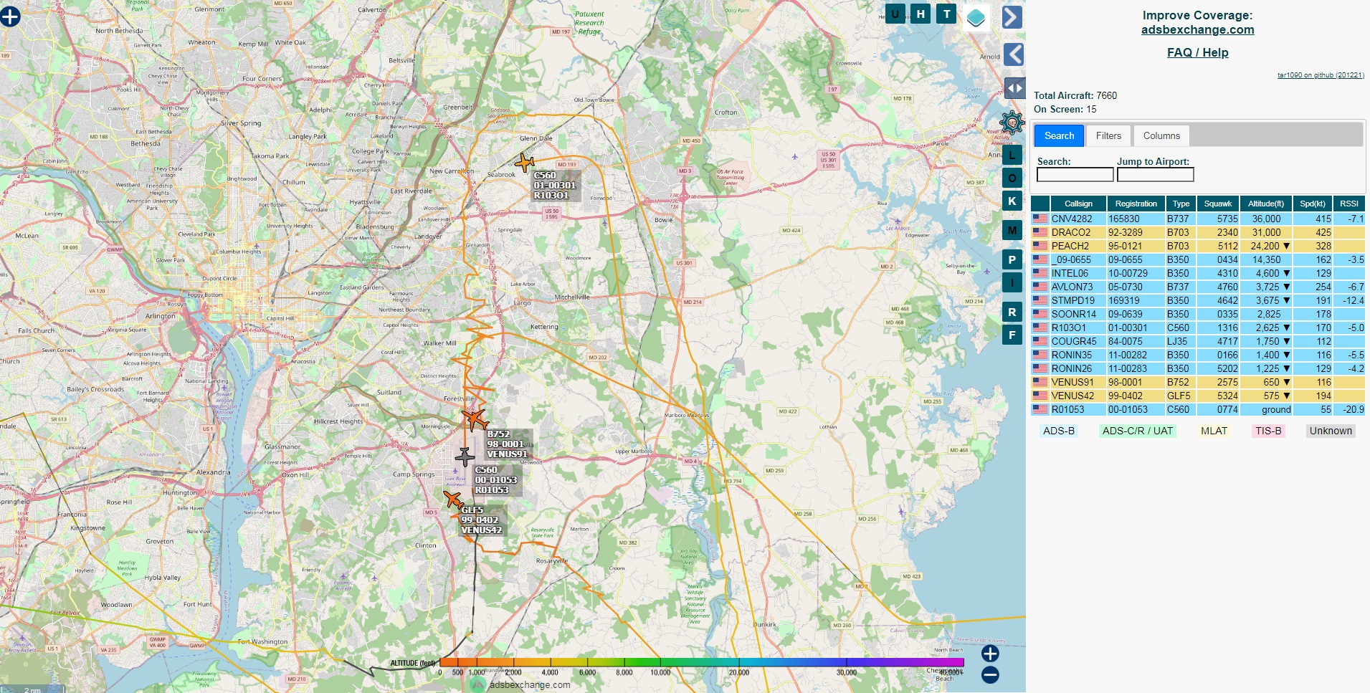Select the VENUS42 aircraft icon on map
The height and width of the screenshot is (693, 1370).
click(453, 499)
